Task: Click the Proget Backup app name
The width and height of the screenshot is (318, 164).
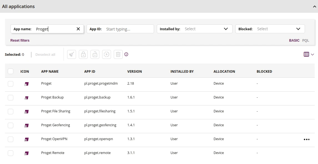Action: 52,97
